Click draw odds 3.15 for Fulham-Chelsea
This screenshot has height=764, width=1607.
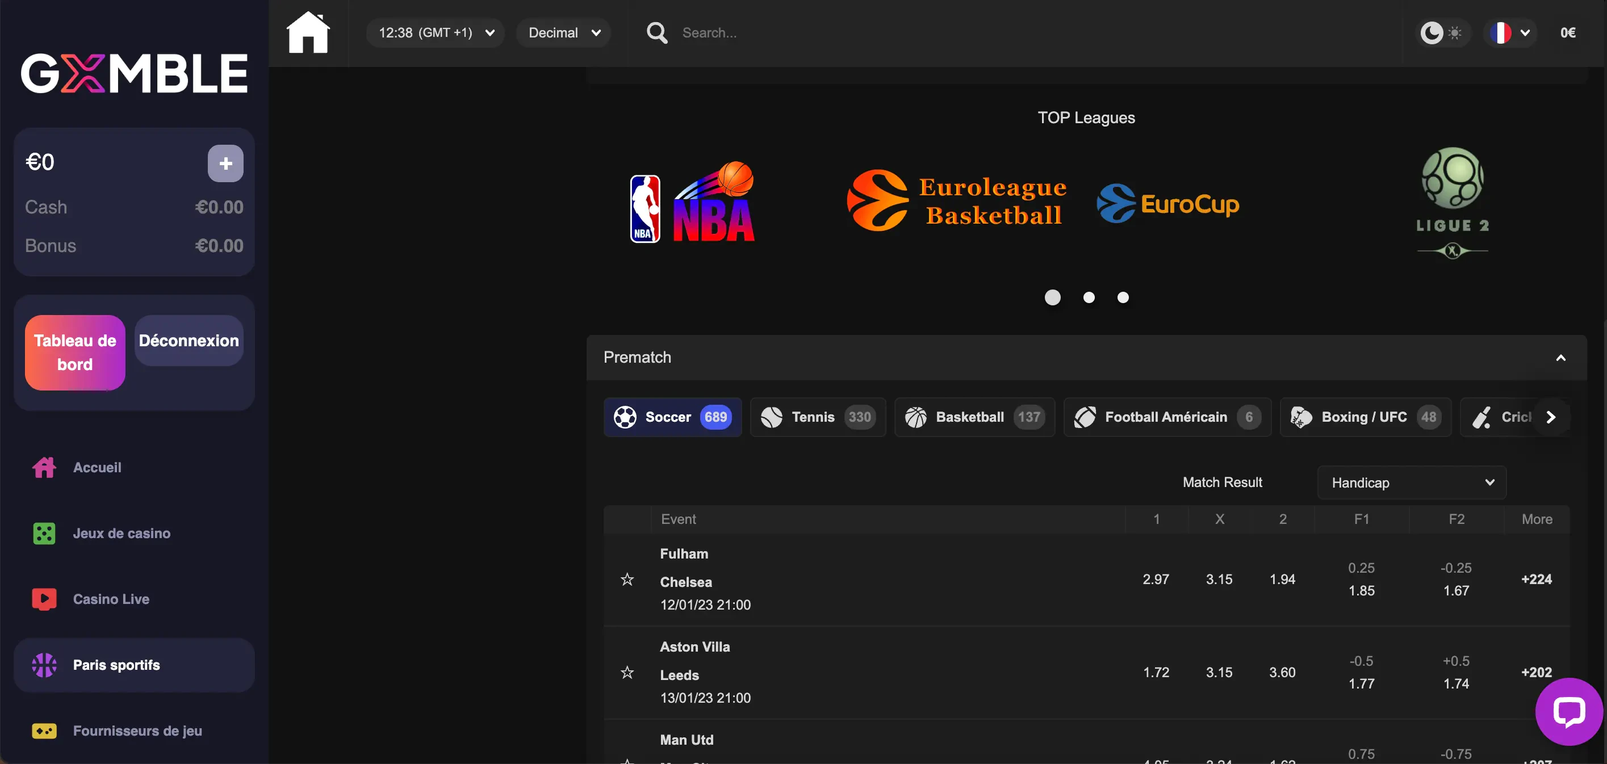[x=1219, y=579]
